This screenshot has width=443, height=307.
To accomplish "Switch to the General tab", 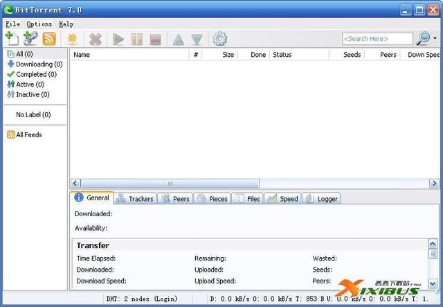I will coord(92,198).
